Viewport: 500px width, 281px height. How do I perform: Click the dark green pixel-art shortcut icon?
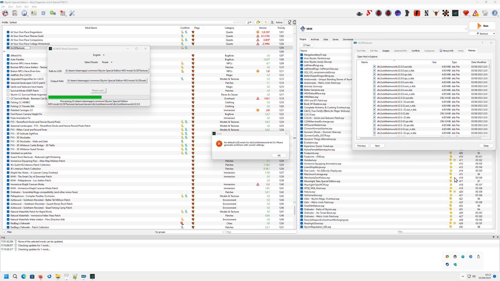tap(455, 13)
